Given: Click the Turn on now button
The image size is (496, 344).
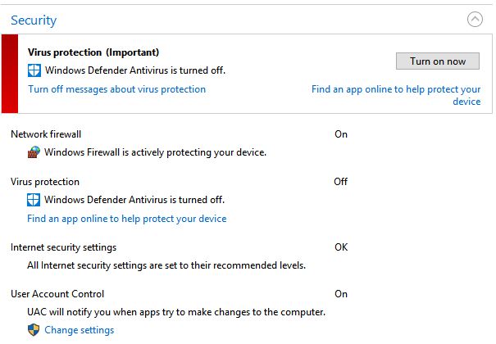Looking at the screenshot, I should coord(438,61).
